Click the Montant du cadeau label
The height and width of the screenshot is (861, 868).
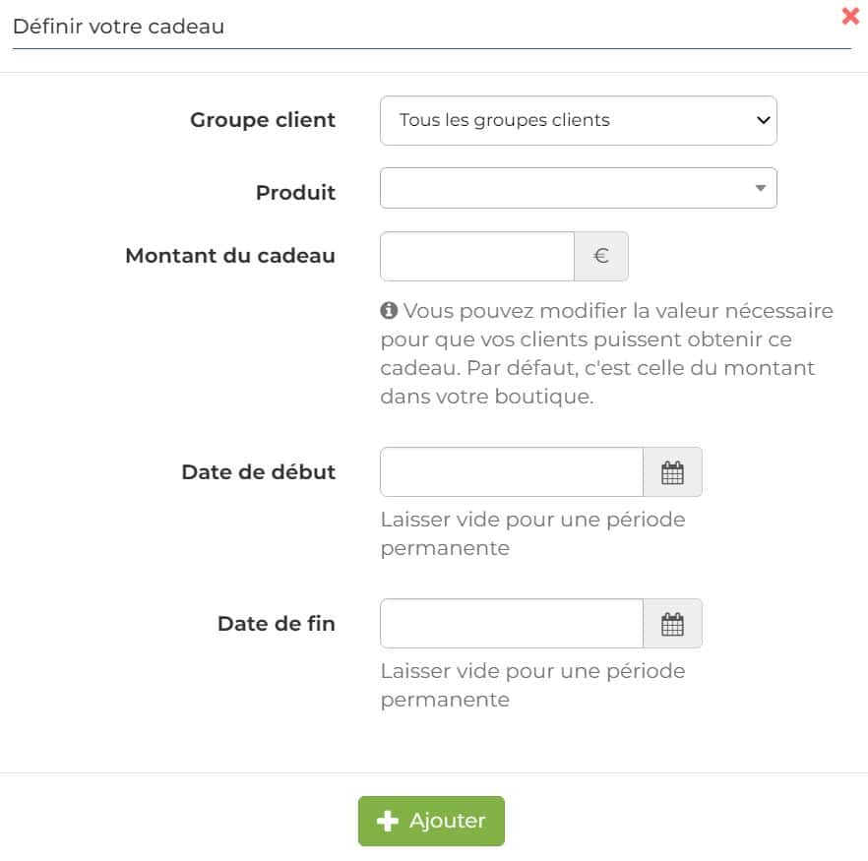[x=230, y=256]
